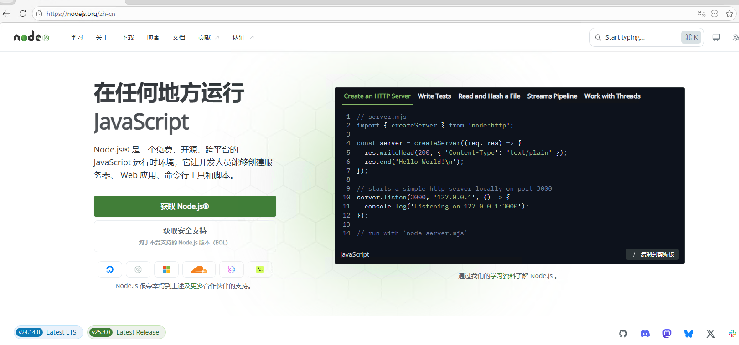Open the Mastodon icon link
This screenshot has height=345, width=739.
click(667, 334)
